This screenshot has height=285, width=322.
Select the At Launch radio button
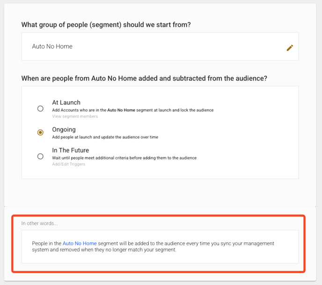pyautogui.click(x=40, y=109)
